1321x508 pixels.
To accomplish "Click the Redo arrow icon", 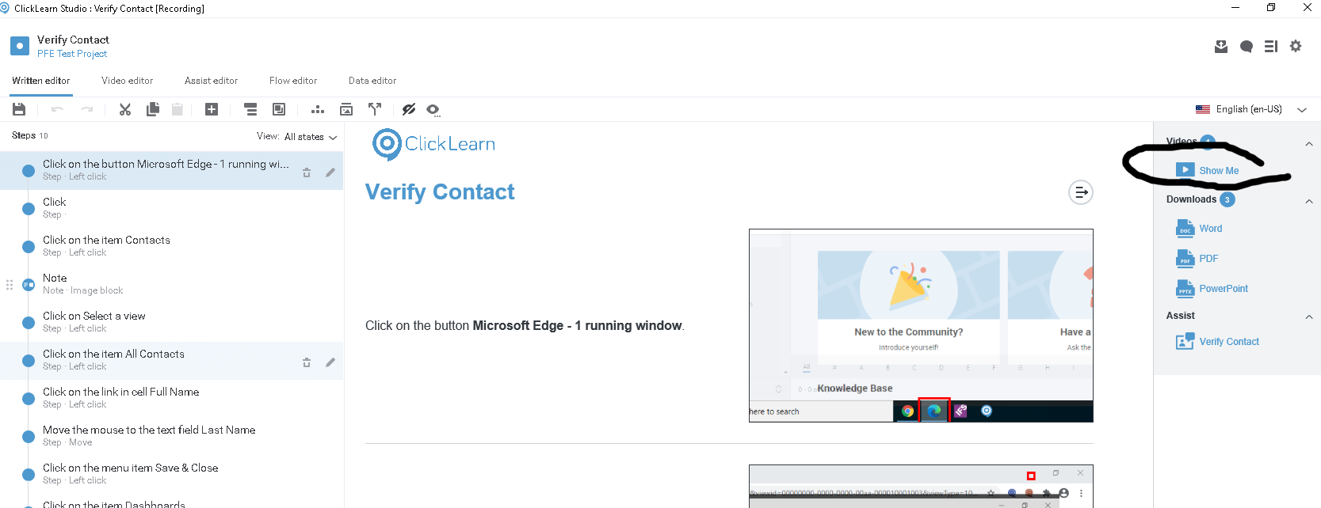I will tap(87, 109).
